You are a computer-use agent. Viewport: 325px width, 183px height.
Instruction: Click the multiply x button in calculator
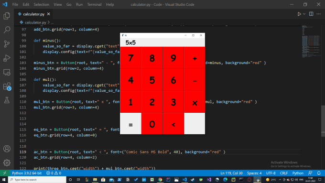[x=195, y=102]
